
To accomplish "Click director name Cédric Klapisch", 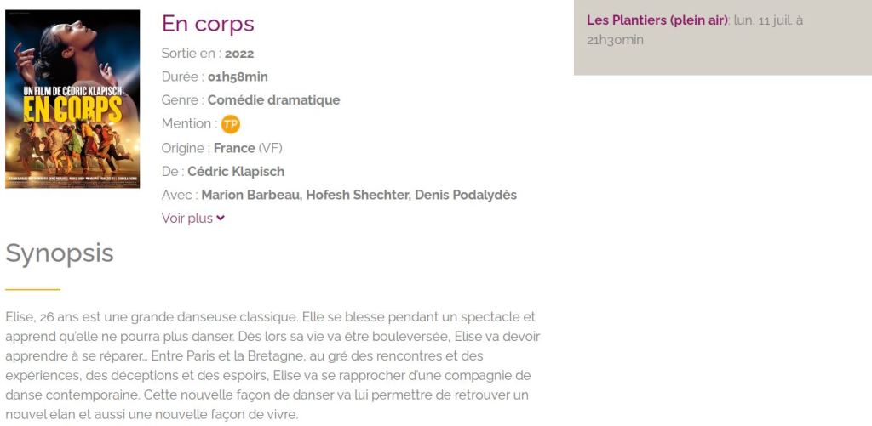I will point(236,172).
